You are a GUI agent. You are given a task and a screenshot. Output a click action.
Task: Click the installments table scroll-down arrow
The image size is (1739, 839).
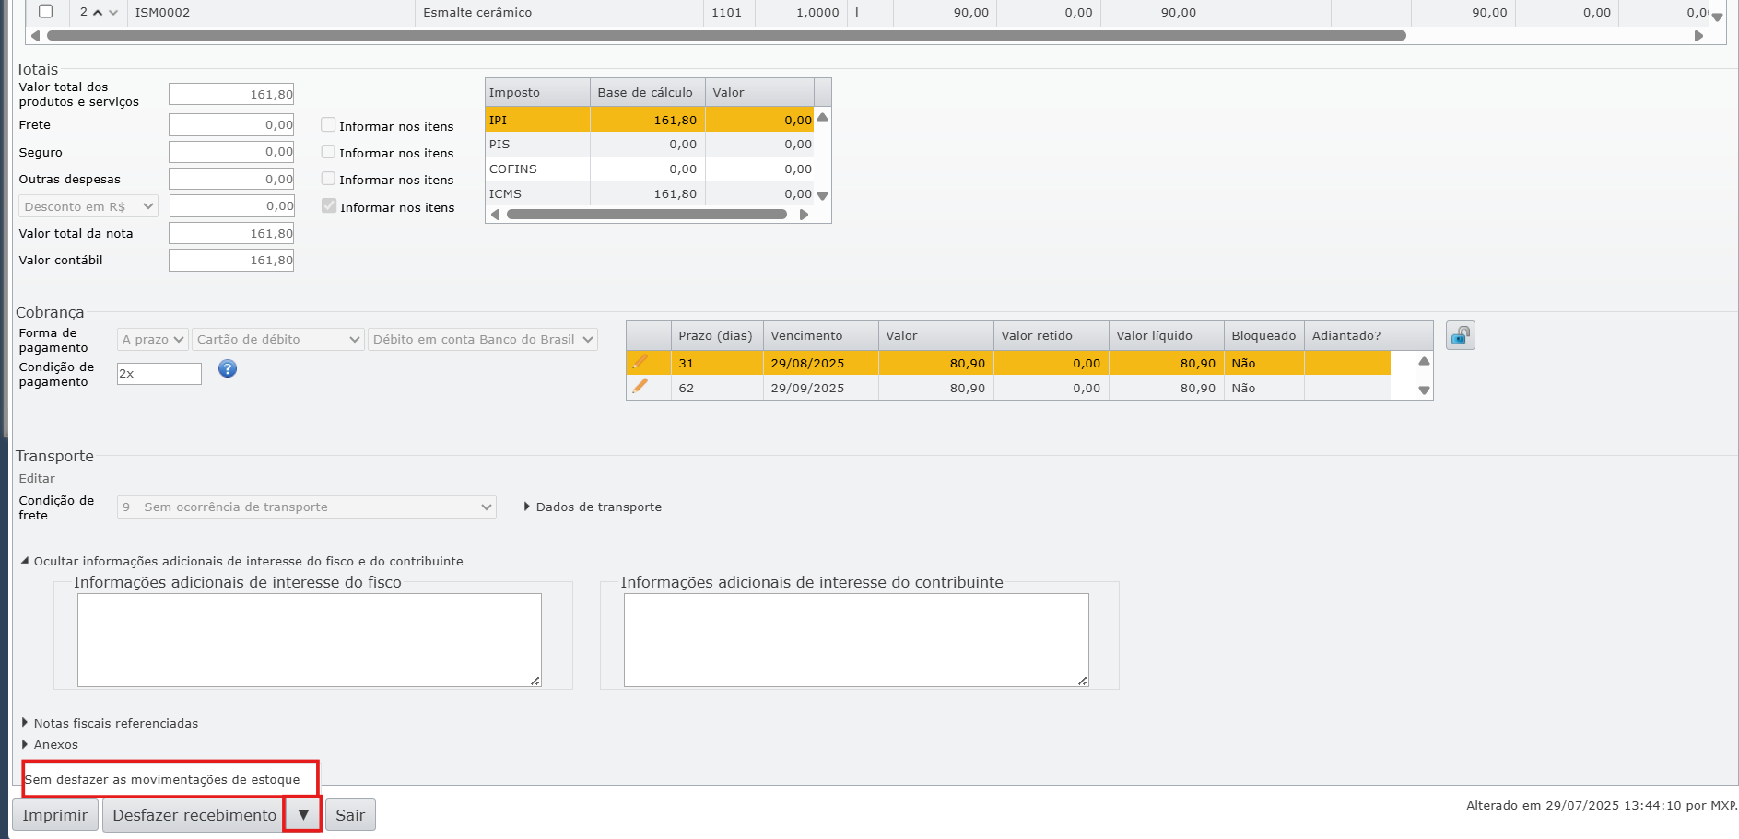[1424, 390]
